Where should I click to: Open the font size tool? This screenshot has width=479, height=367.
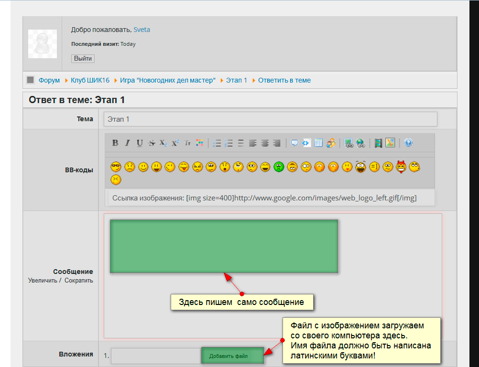point(187,143)
